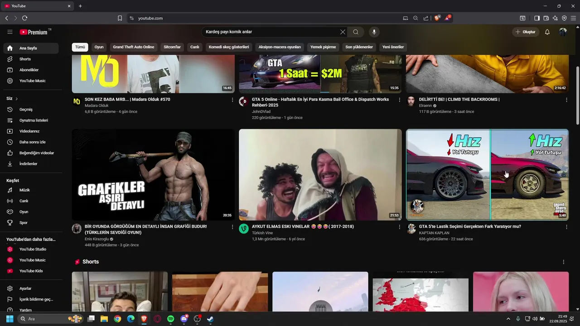Viewport: 580px width, 326px height.
Task: Select Ana Sayfa home item
Action: point(31,48)
